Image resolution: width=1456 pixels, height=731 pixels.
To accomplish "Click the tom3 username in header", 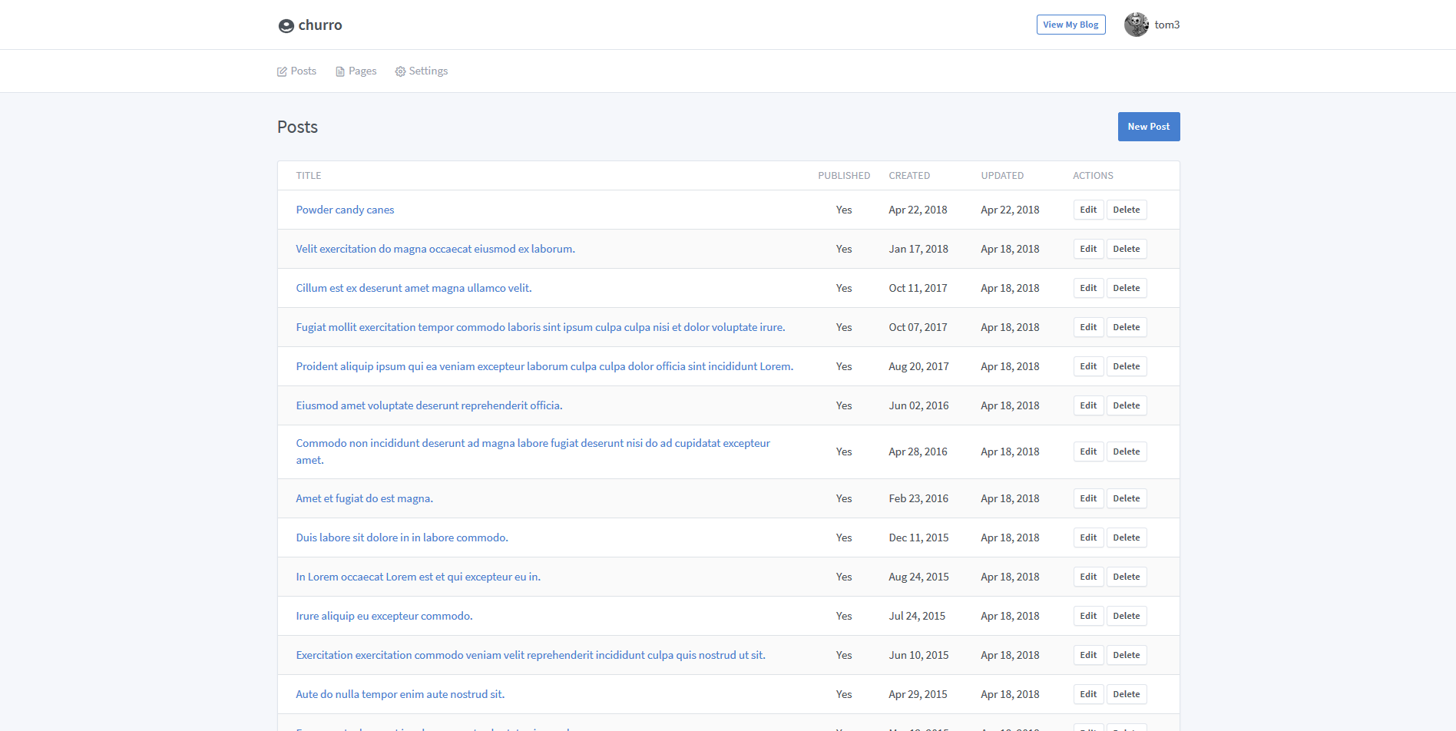I will click(1166, 25).
